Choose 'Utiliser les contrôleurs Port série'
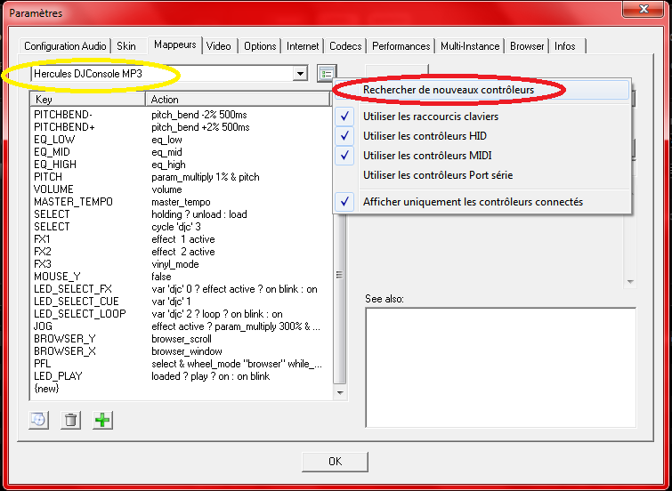The height and width of the screenshot is (491, 672). (438, 175)
